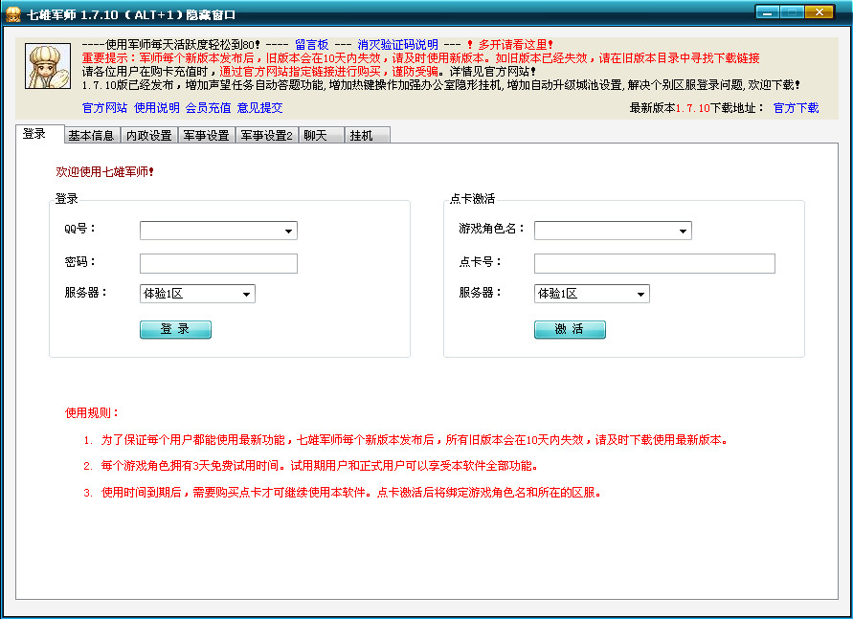Go to the 聊天 tab
This screenshot has height=619, width=853.
[317, 136]
